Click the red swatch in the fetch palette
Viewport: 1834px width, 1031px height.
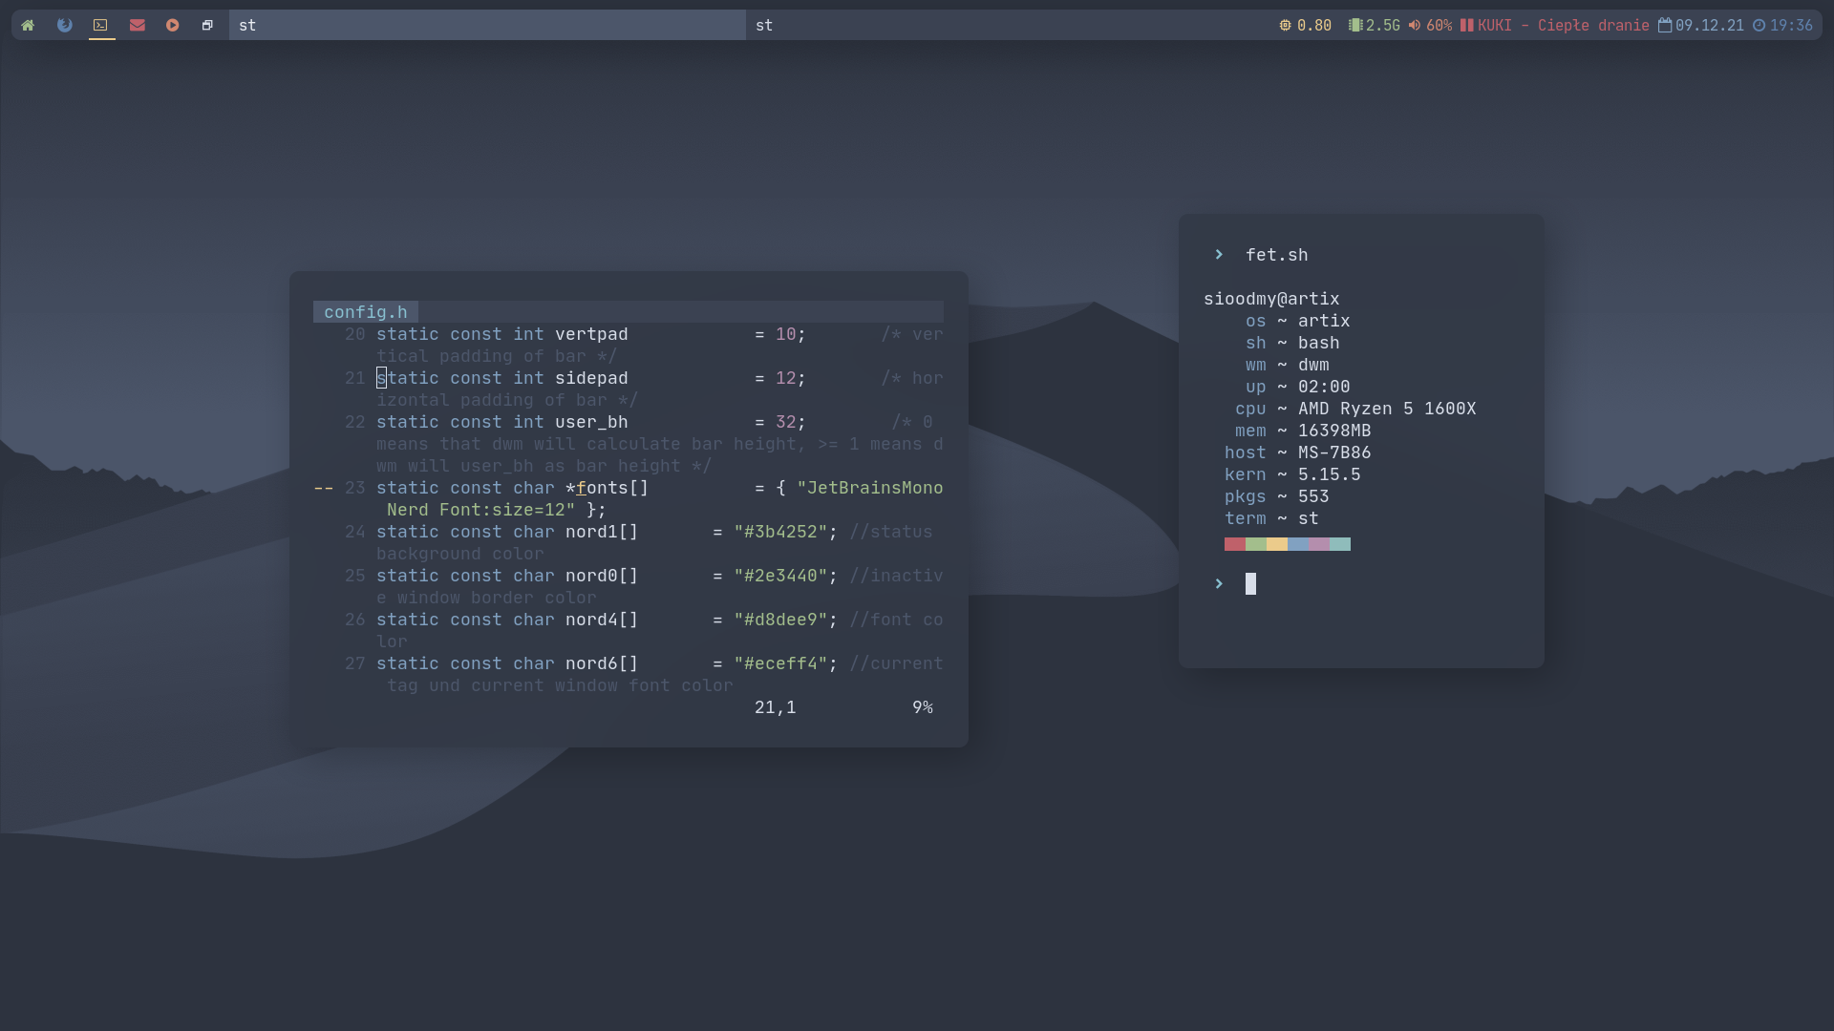point(1234,544)
